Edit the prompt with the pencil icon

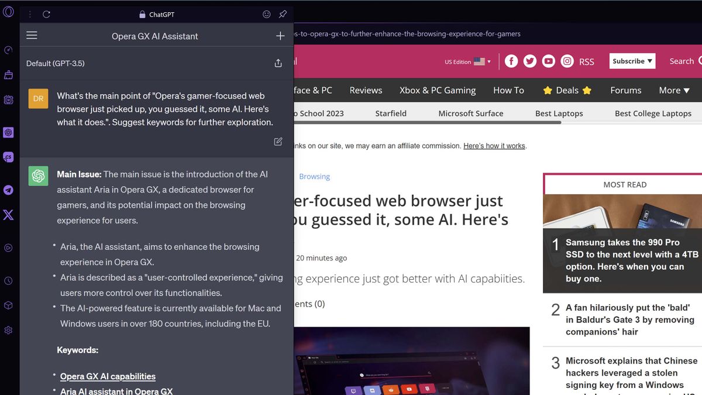(278, 142)
